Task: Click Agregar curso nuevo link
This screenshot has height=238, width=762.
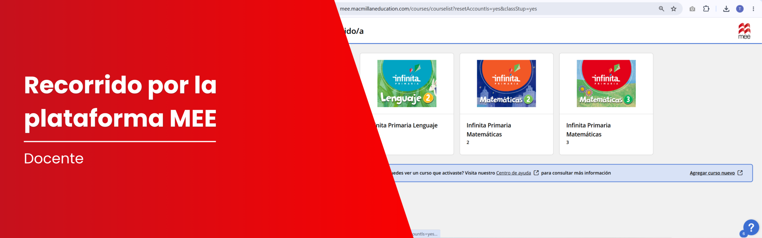Action: (712, 173)
